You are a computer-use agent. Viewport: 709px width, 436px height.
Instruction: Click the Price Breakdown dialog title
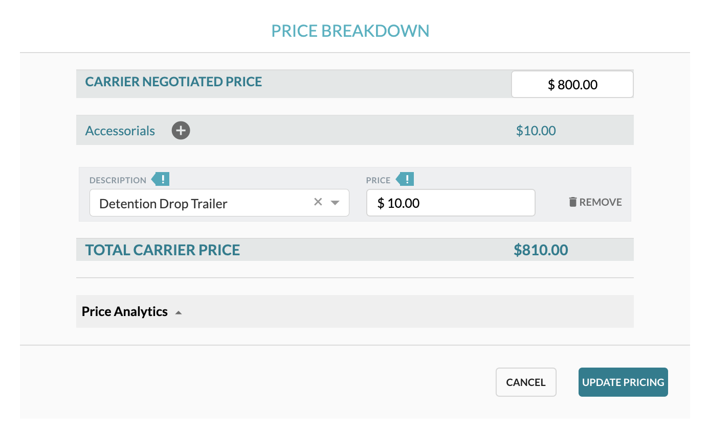[350, 31]
